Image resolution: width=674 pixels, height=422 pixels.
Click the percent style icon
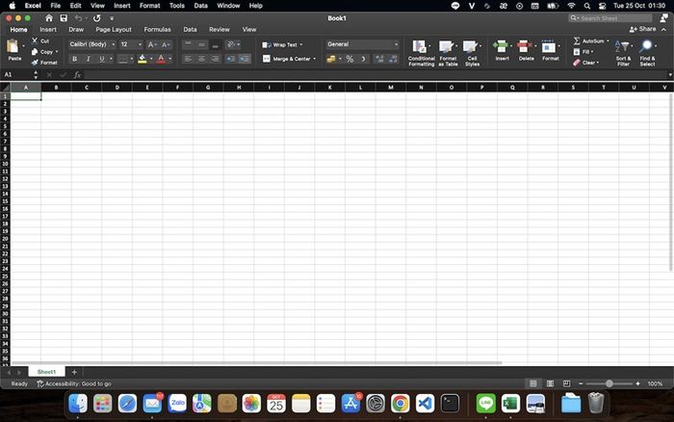tap(350, 59)
